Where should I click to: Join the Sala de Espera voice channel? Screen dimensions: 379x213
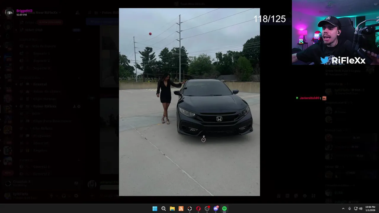point(49,46)
